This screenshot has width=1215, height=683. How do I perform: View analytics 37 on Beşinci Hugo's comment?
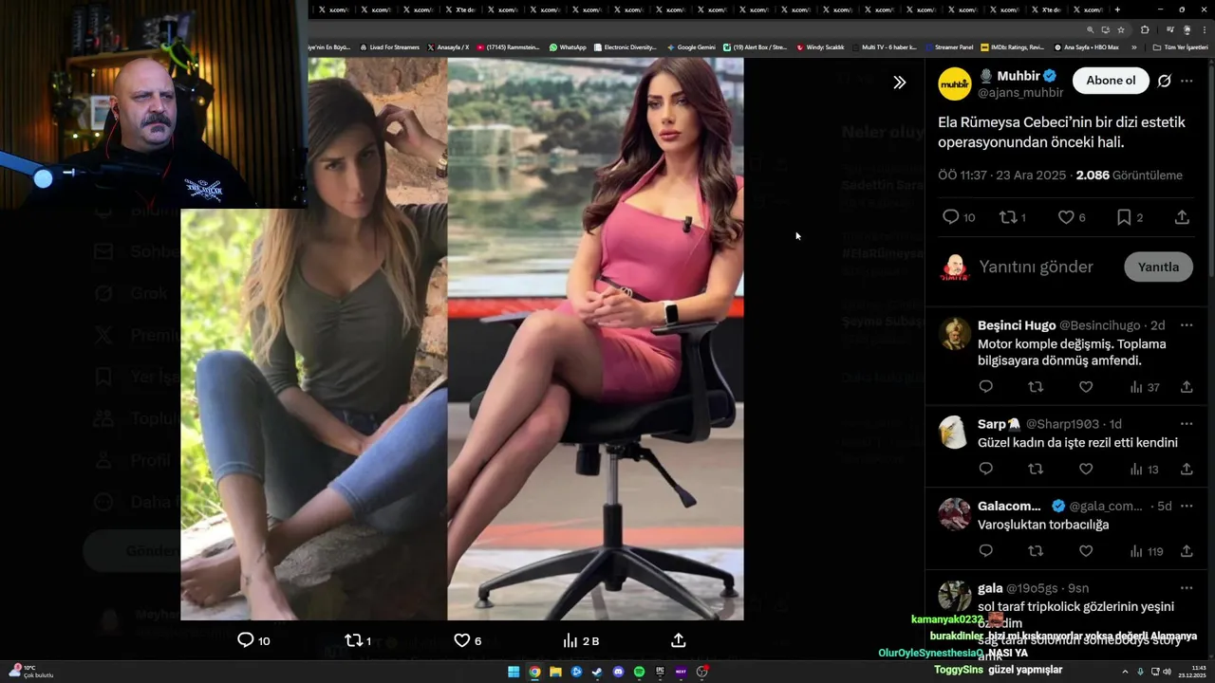1145,387
